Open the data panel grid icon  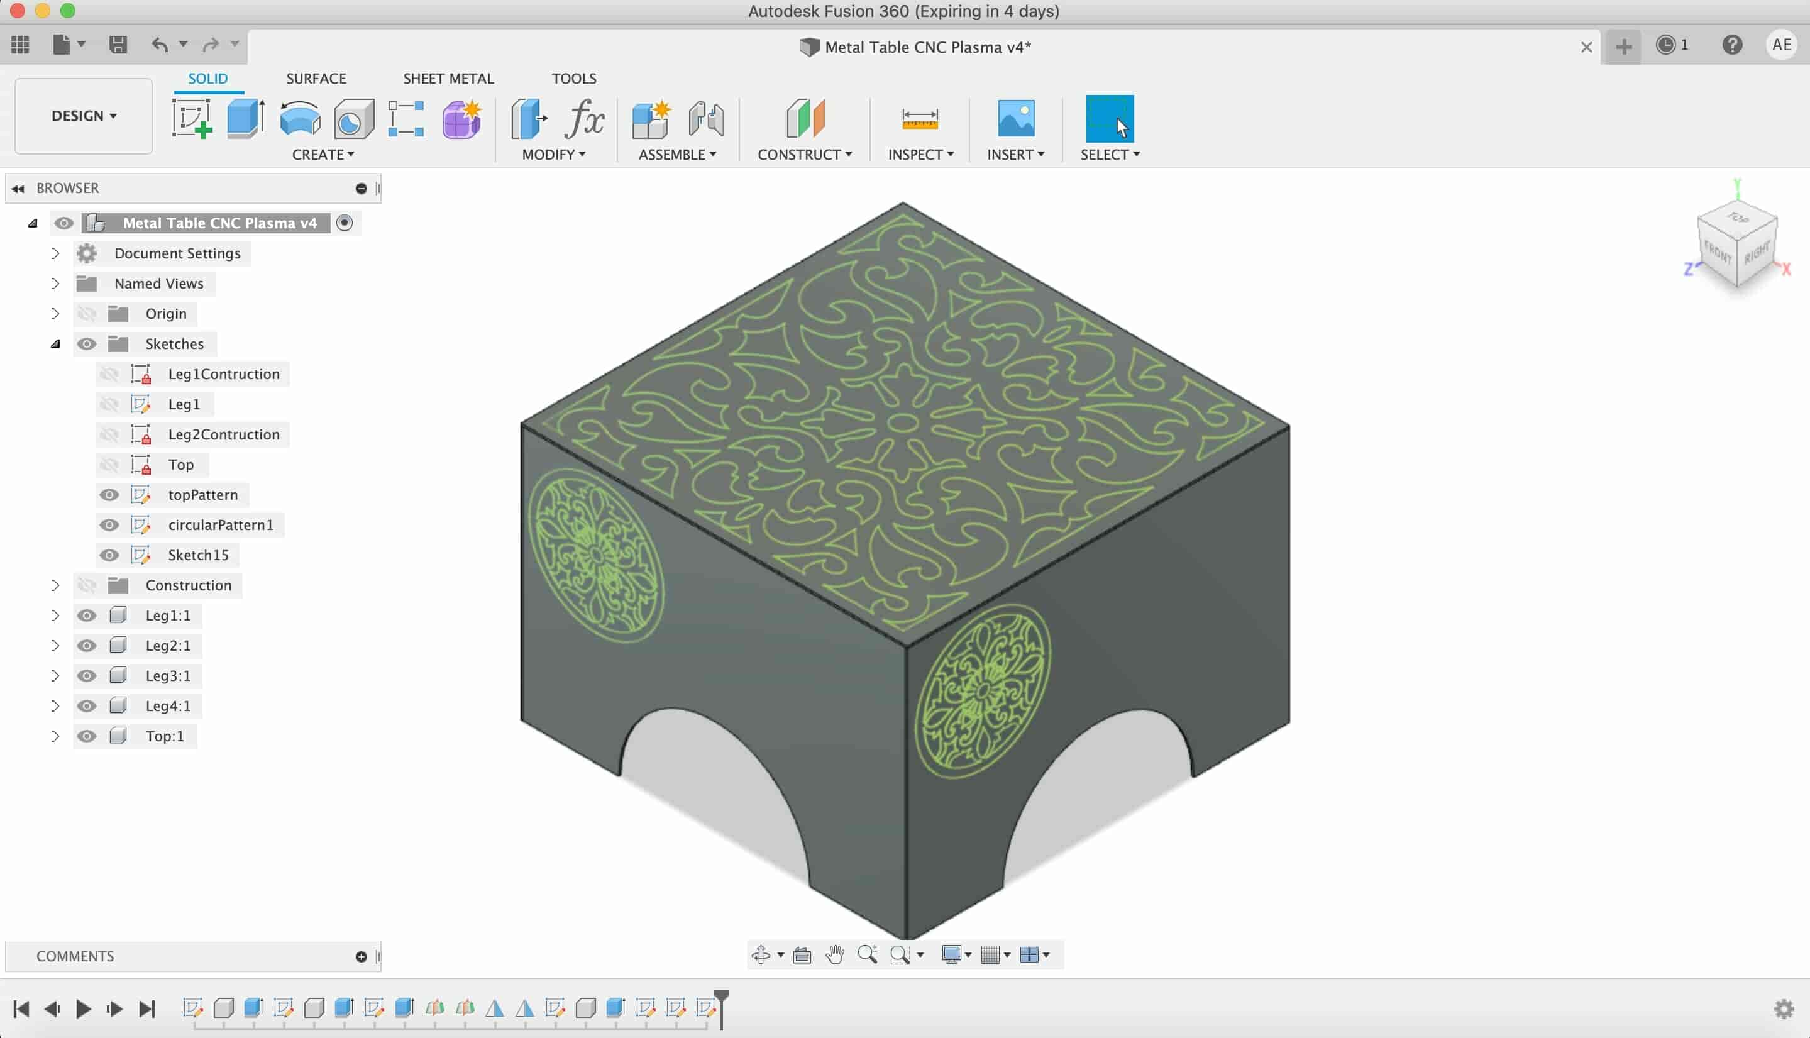pos(20,45)
